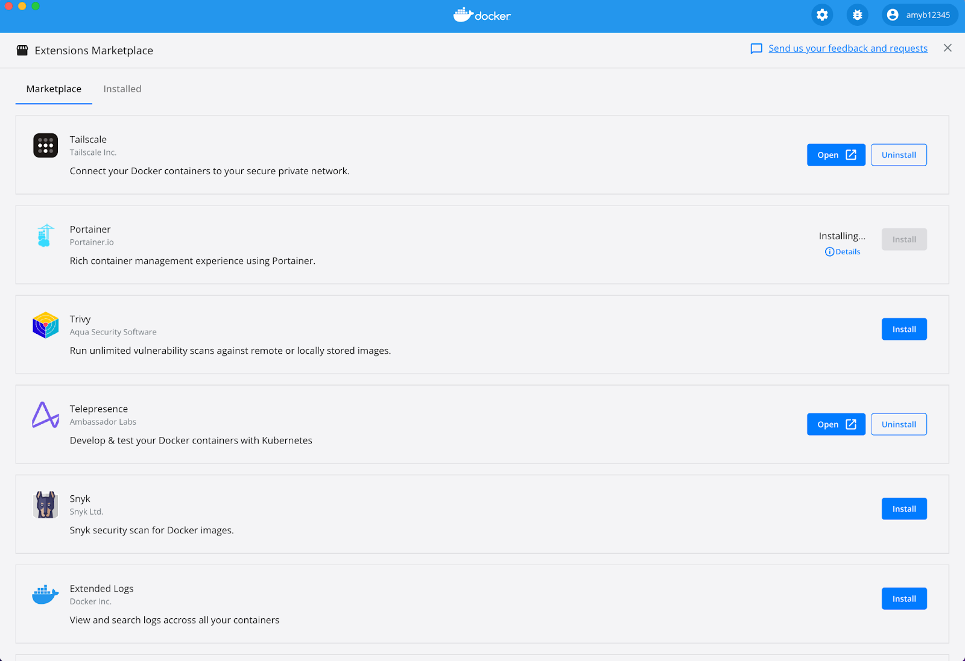Viewport: 965px width, 661px height.
Task: Click the Portainer extension icon
Action: tap(45, 235)
